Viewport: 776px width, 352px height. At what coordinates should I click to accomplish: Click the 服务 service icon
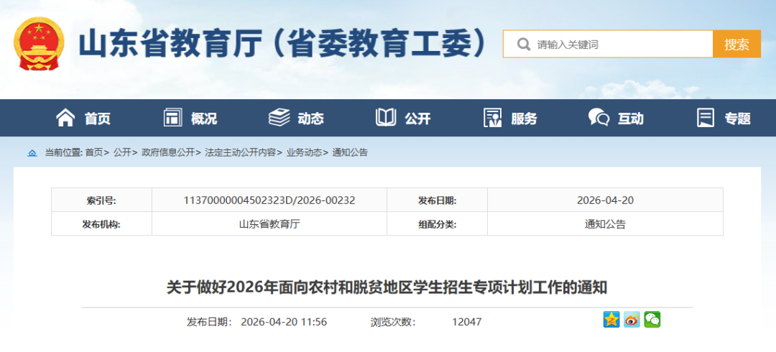493,118
